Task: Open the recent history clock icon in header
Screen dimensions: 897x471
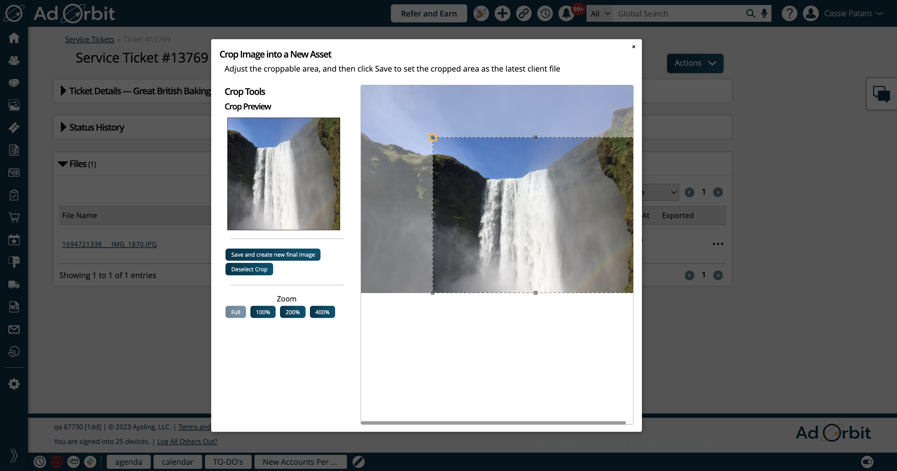Action: [545, 14]
